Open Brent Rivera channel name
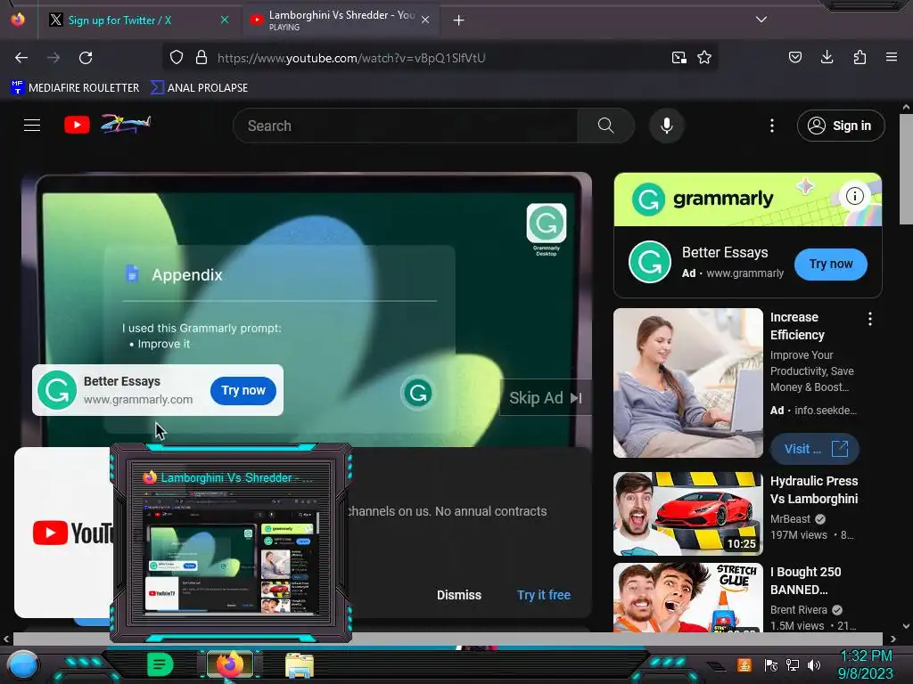This screenshot has width=913, height=684. (x=798, y=609)
